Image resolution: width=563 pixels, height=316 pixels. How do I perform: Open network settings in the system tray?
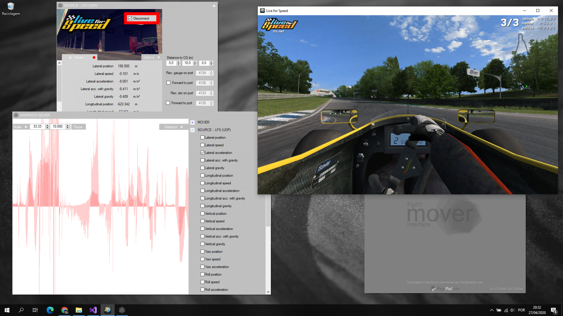(x=506, y=310)
